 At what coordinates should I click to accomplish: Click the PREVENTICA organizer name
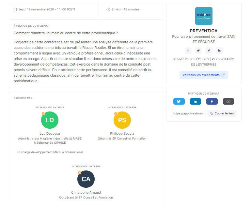point(204,31)
